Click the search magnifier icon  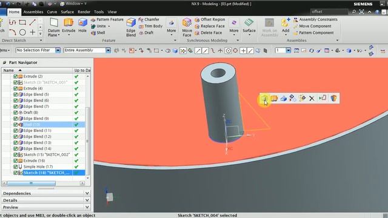tap(354, 12)
